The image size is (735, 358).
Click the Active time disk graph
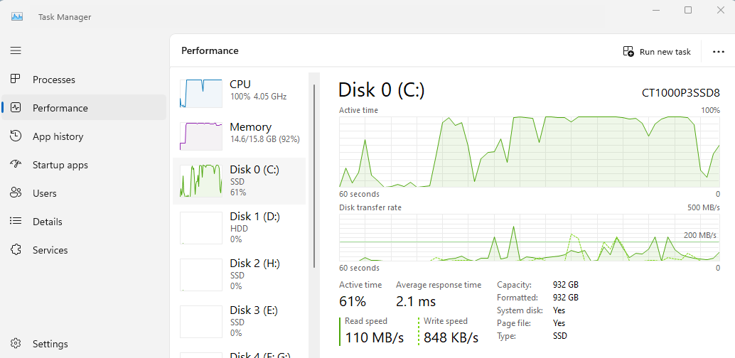point(529,152)
